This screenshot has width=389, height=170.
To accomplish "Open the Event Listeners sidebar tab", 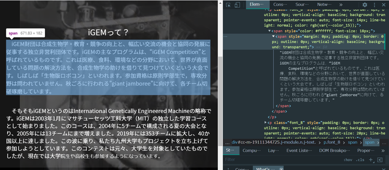I will (x=299, y=151).
